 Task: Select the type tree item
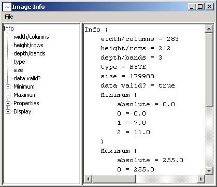19,62
